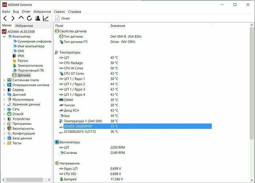
Task: Open the graph chart toolbar icon
Action: coord(46,18)
